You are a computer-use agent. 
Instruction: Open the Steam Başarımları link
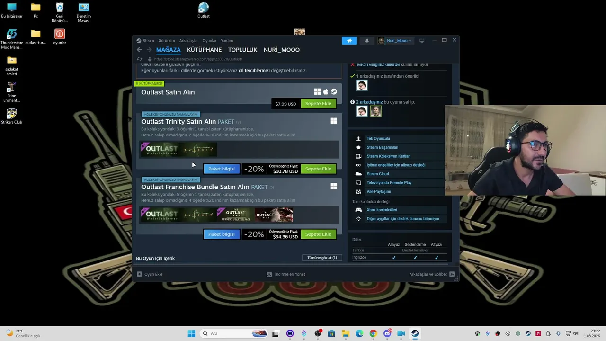coord(383,147)
